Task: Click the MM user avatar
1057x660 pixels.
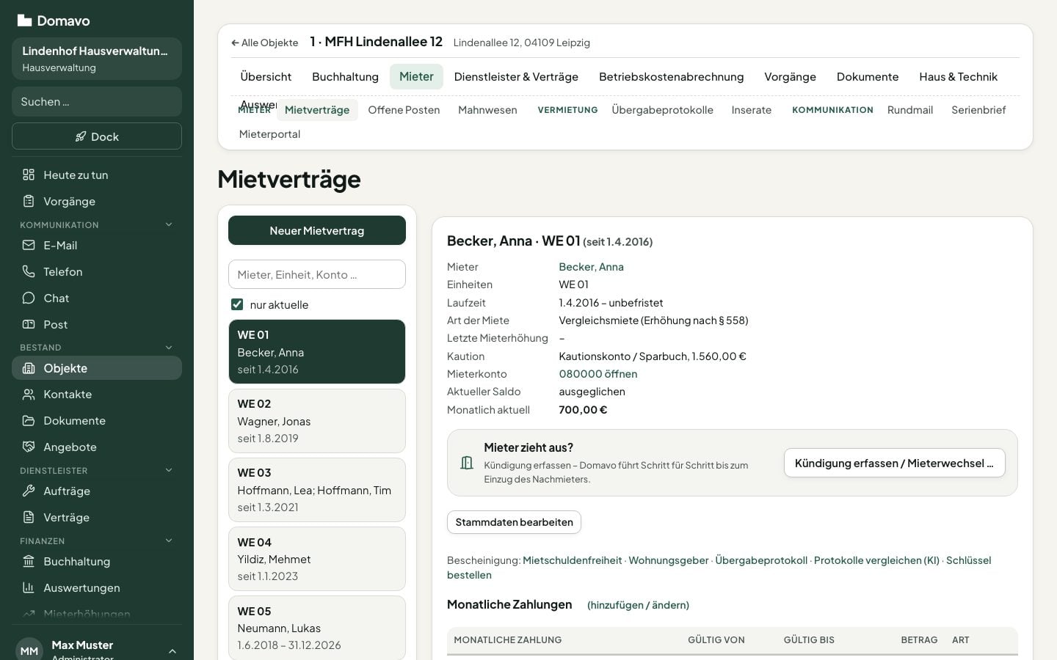Action: point(29,650)
